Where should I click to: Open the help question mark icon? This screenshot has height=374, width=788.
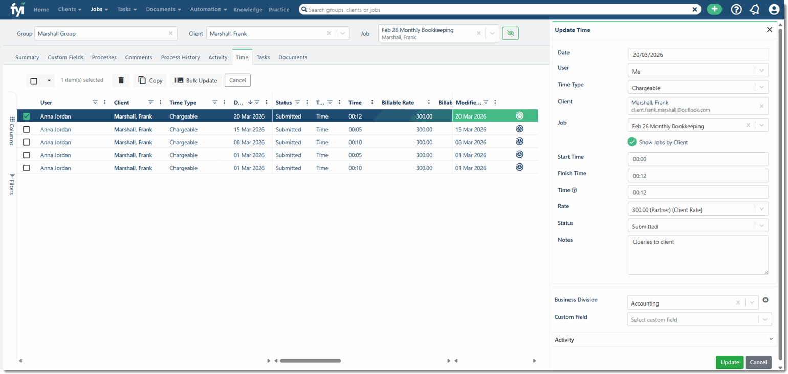(x=736, y=9)
